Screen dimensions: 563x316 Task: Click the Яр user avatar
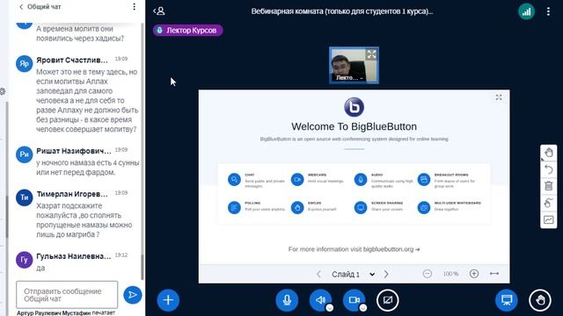(24, 64)
